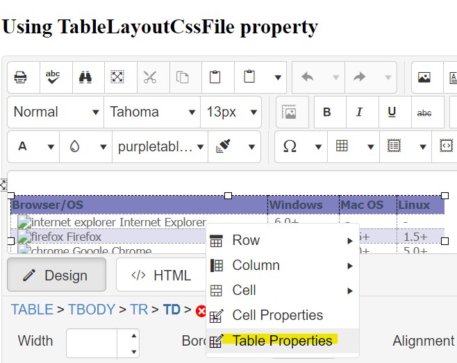Click the Insert Table grid icon
This screenshot has width=457, height=363.
[342, 146]
